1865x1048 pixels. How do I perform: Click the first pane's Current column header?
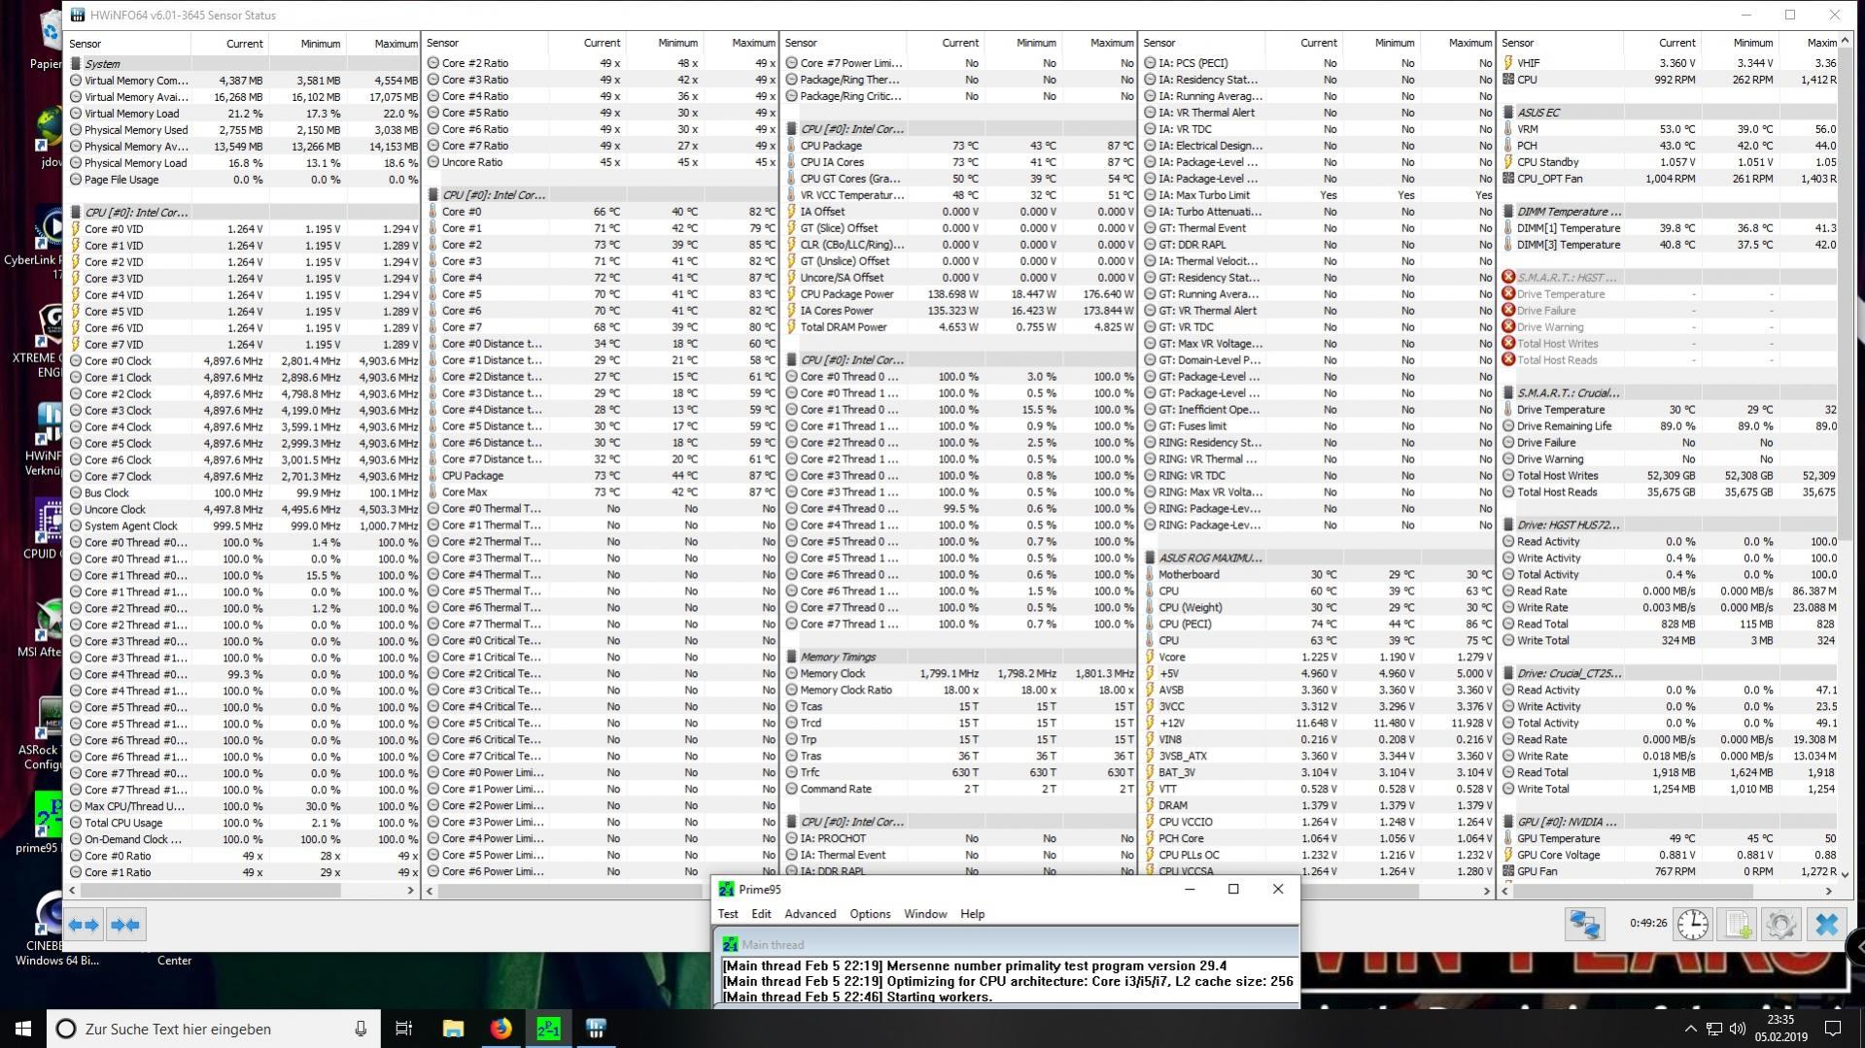pyautogui.click(x=230, y=44)
